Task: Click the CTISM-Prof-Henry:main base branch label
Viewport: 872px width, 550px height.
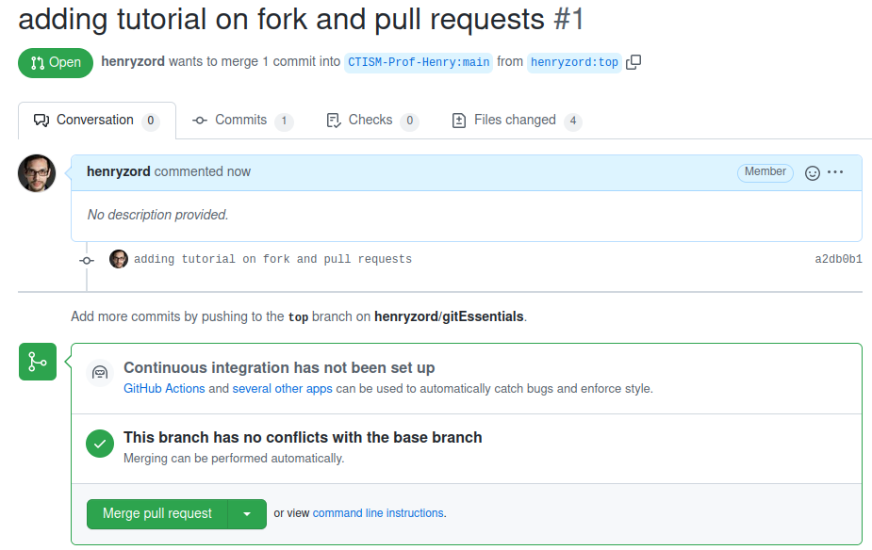Action: click(419, 63)
